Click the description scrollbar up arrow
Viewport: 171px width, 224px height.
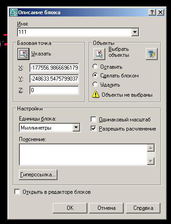(x=151, y=148)
